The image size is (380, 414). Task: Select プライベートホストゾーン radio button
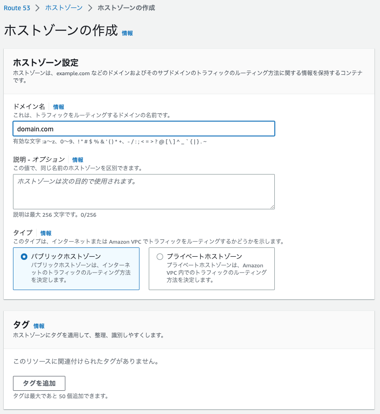coord(160,257)
